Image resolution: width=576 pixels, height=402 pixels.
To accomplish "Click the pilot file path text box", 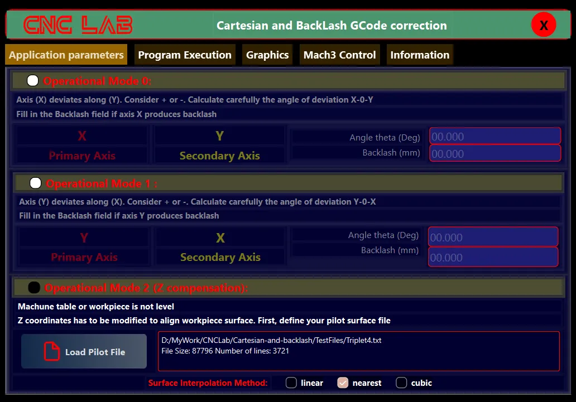I will click(358, 351).
